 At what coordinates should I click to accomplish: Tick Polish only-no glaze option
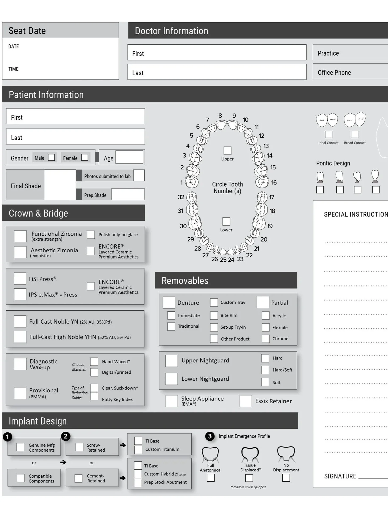(x=91, y=235)
